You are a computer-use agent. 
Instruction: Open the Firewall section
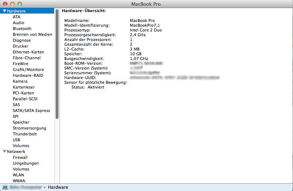click(x=20, y=157)
